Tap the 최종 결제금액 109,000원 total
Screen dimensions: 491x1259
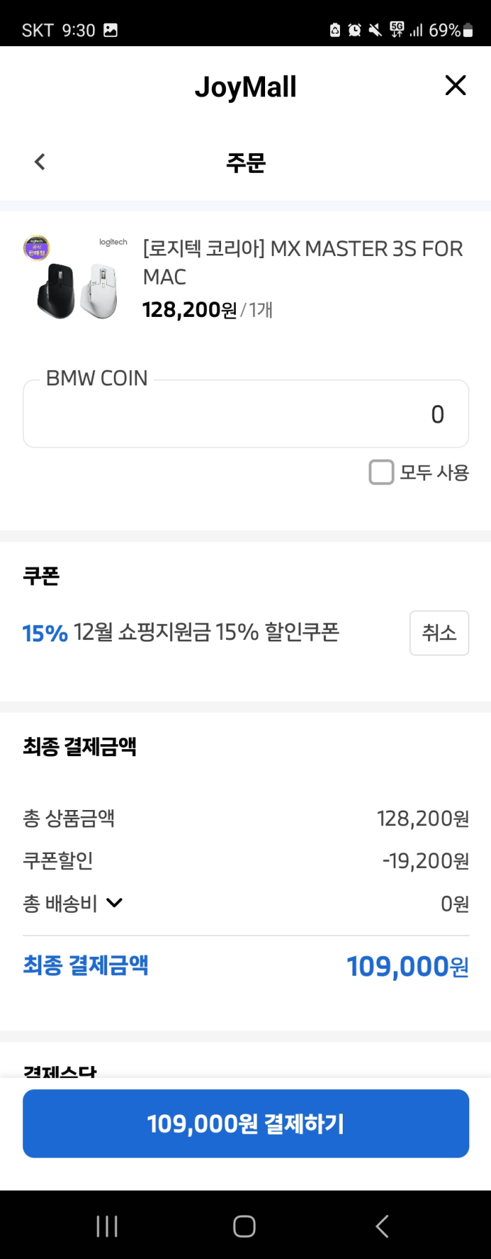tap(407, 967)
